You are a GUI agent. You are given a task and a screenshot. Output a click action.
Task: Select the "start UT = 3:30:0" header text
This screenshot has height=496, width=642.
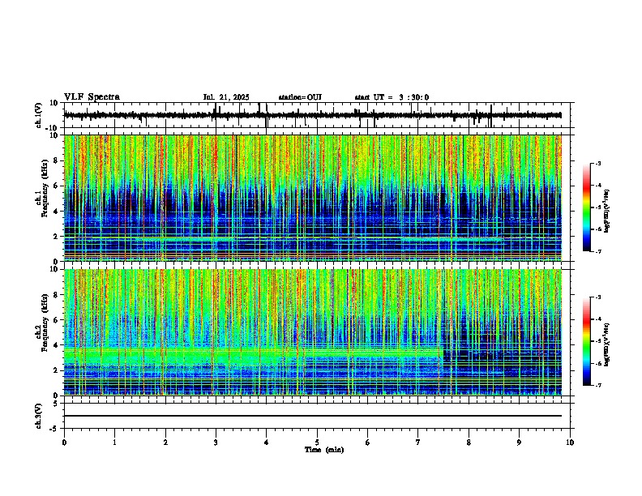[392, 97]
